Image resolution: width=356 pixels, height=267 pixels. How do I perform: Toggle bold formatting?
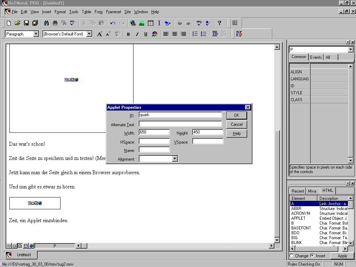[128, 34]
